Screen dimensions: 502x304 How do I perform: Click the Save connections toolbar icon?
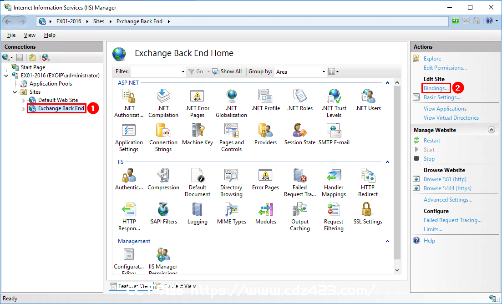[x=20, y=57]
